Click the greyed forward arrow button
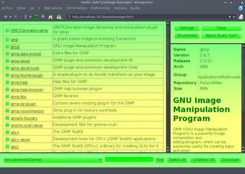This screenshot has width=245, height=174. 15,17
